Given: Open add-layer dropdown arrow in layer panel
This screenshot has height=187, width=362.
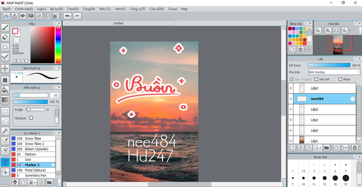Looking at the screenshot, I should tap(320, 148).
